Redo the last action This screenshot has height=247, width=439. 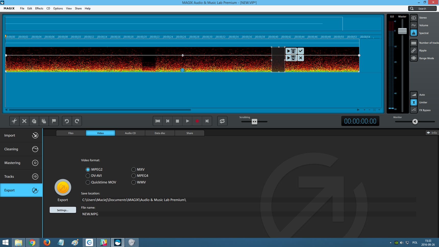tap(77, 121)
